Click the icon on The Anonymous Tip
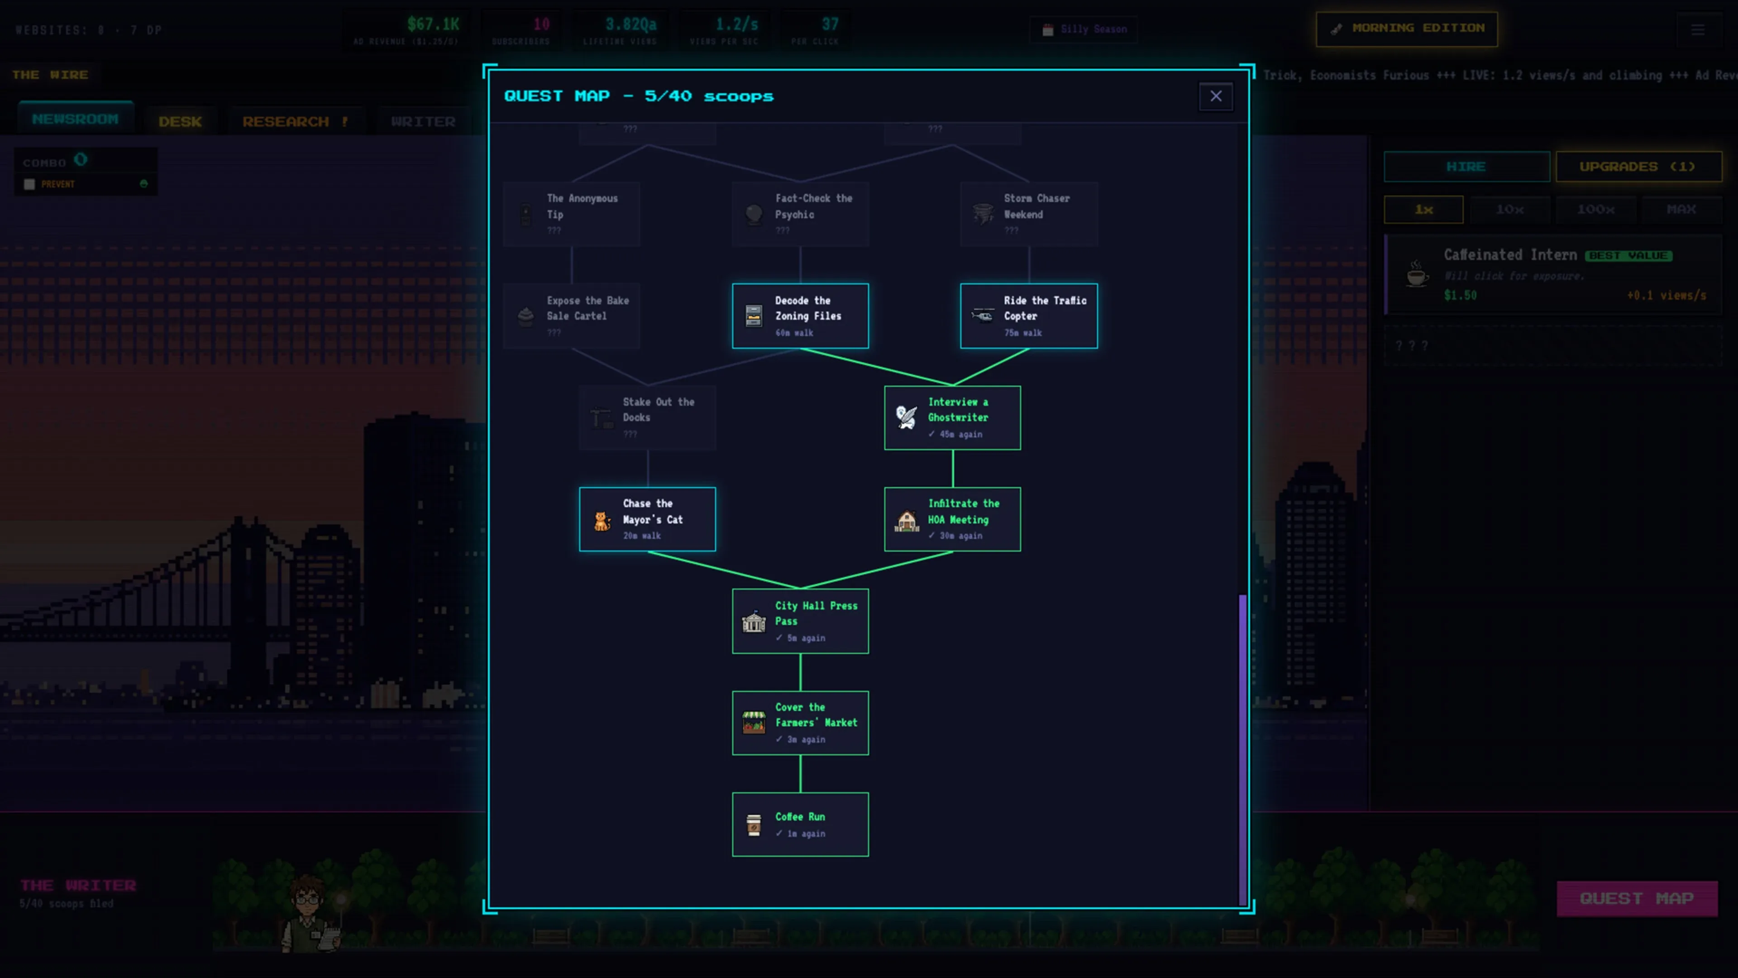This screenshot has height=978, width=1738. pos(525,214)
